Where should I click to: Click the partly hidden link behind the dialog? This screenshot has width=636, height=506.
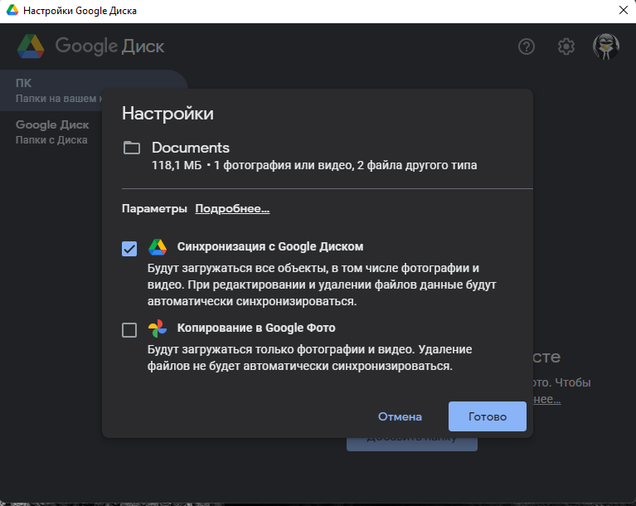[547, 399]
